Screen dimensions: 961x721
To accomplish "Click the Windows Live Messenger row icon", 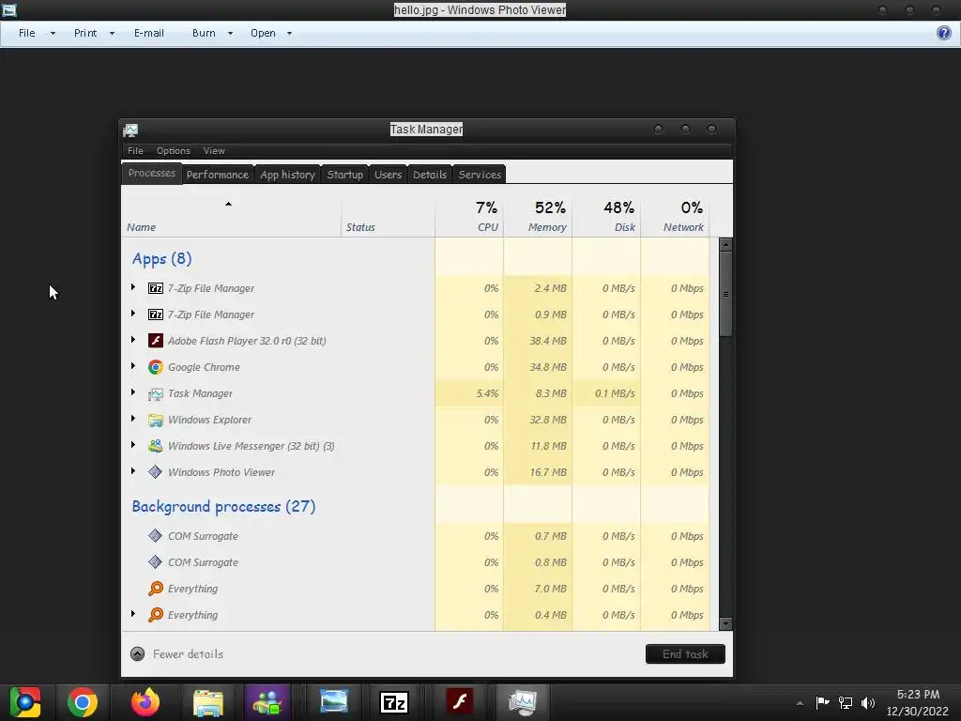I will coord(156,446).
